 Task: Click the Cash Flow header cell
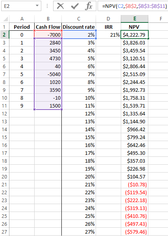tap(48, 27)
